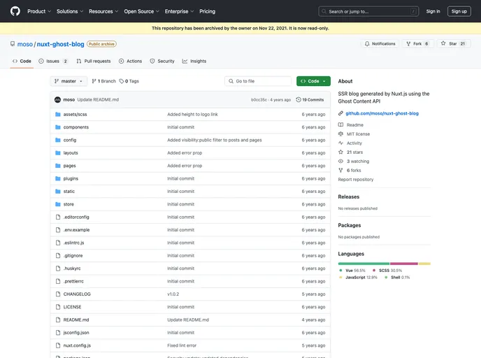Open the 0 Tags link
The height and width of the screenshot is (358, 481).
point(129,81)
